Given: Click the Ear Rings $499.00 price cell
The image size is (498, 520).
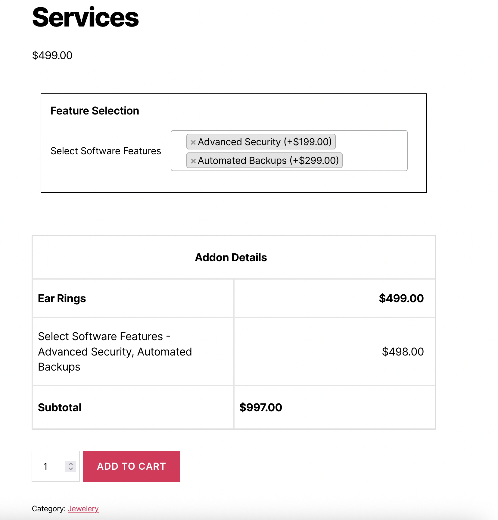Looking at the screenshot, I should [x=401, y=299].
